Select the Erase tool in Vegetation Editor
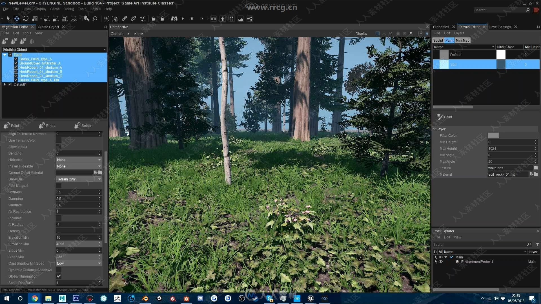This screenshot has width=541, height=304. click(x=48, y=126)
